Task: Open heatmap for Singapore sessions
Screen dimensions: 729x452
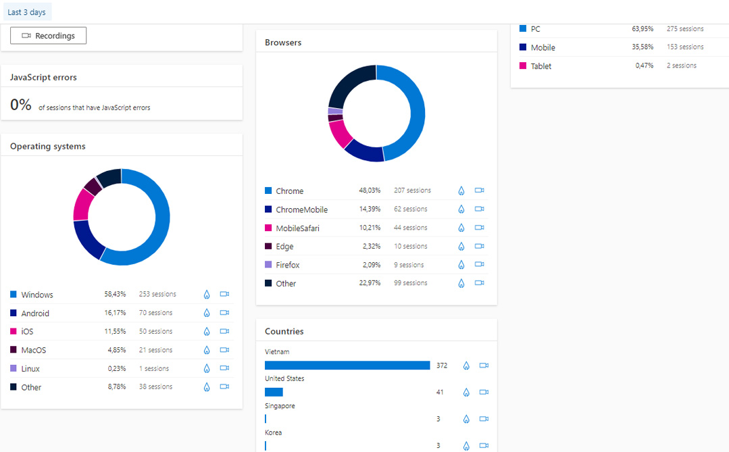Action: pos(466,419)
